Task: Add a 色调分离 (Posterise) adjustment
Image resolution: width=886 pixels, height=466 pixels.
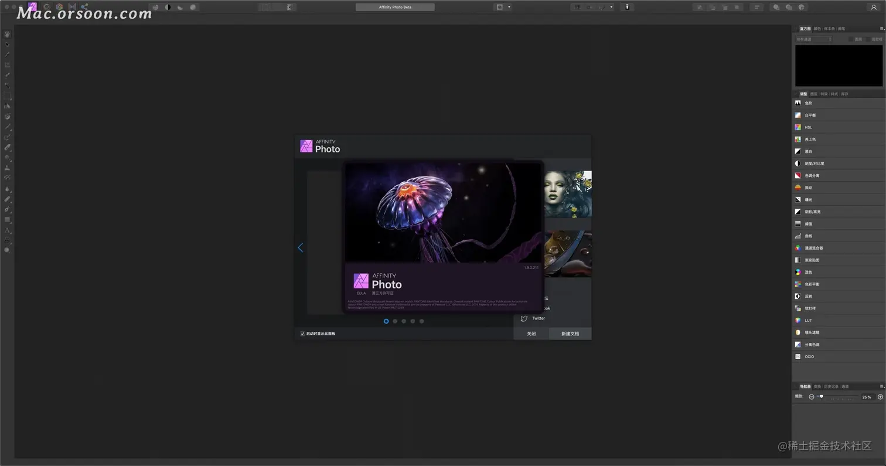Action: (839, 175)
